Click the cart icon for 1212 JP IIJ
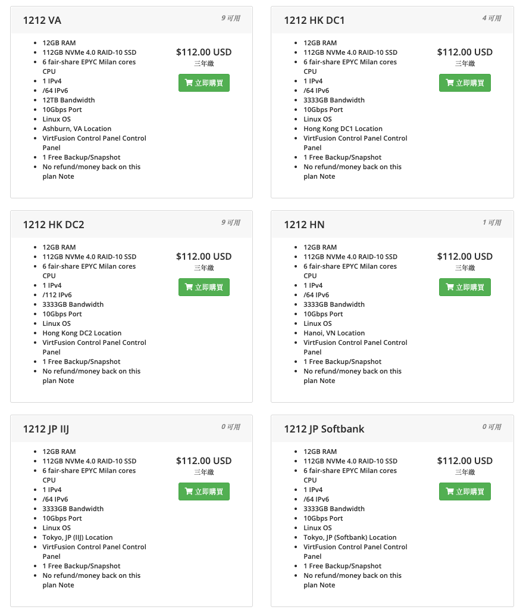523x616 pixels. click(x=189, y=491)
